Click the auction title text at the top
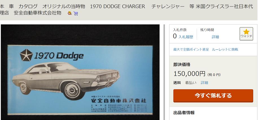Viewport: 258px width, 120px height. (126, 10)
